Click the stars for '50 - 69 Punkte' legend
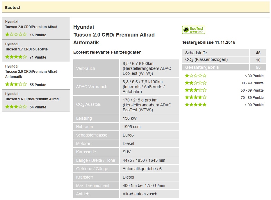 (196, 90)
